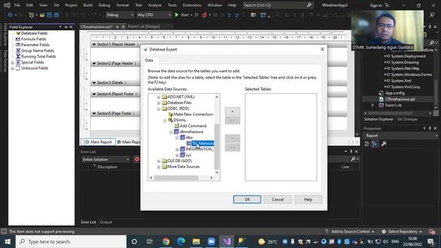The height and width of the screenshot is (248, 441).
Task: Select CRmahasiswa.rpt in Solution Explorer
Action: (400, 99)
